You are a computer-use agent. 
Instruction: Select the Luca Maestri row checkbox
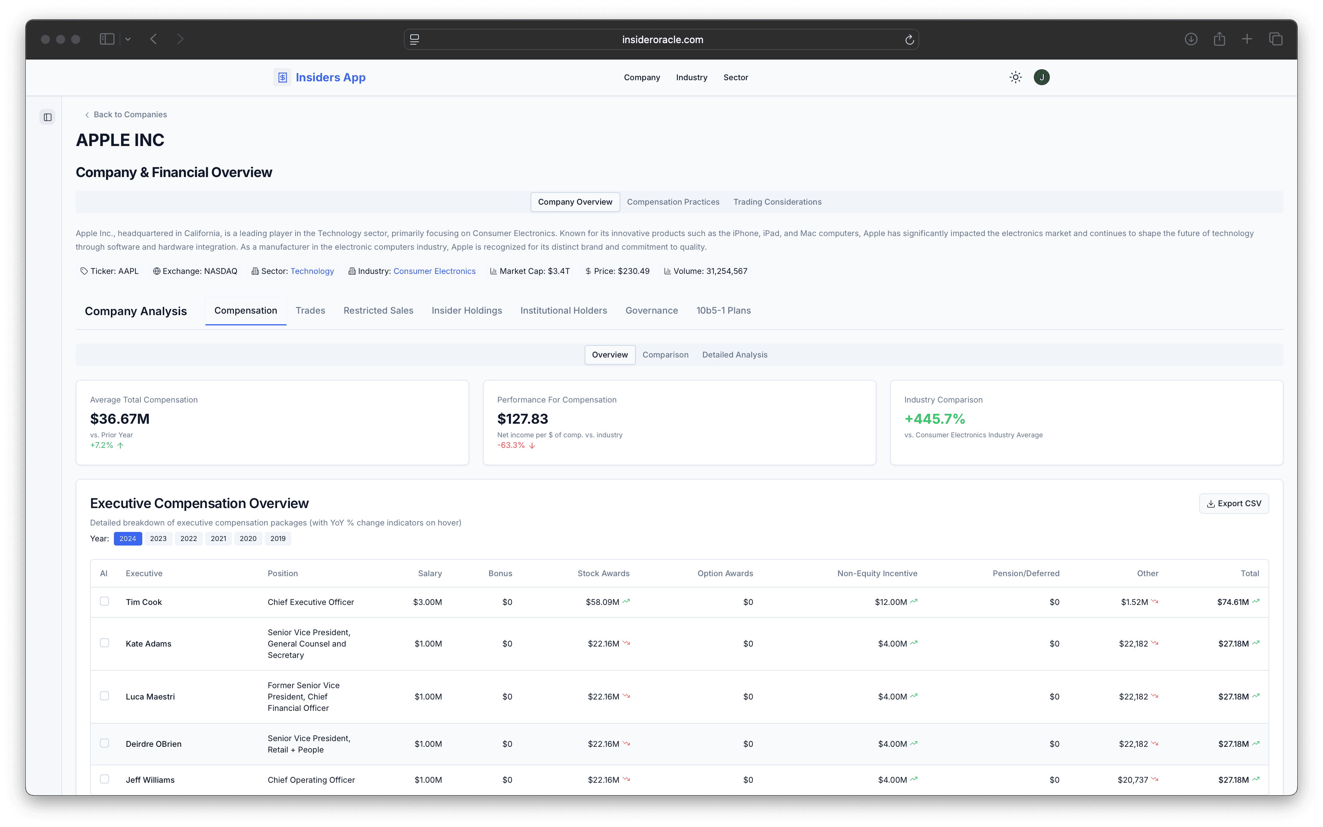104,696
